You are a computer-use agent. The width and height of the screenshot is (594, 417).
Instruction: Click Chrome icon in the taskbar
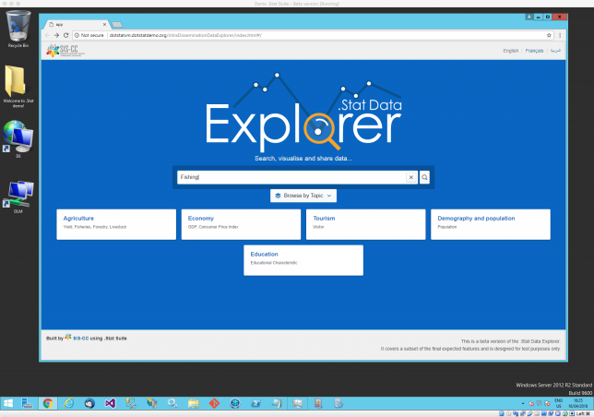pyautogui.click(x=48, y=403)
